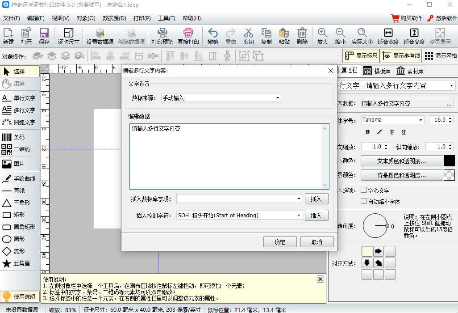The height and width of the screenshot is (313, 458).
Task: Decrease the horizontal scale 1.0 stepper
Action: (386, 148)
